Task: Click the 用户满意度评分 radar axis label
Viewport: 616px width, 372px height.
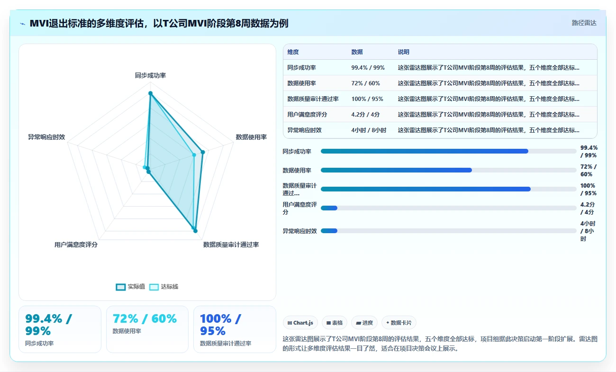Action: point(76,245)
